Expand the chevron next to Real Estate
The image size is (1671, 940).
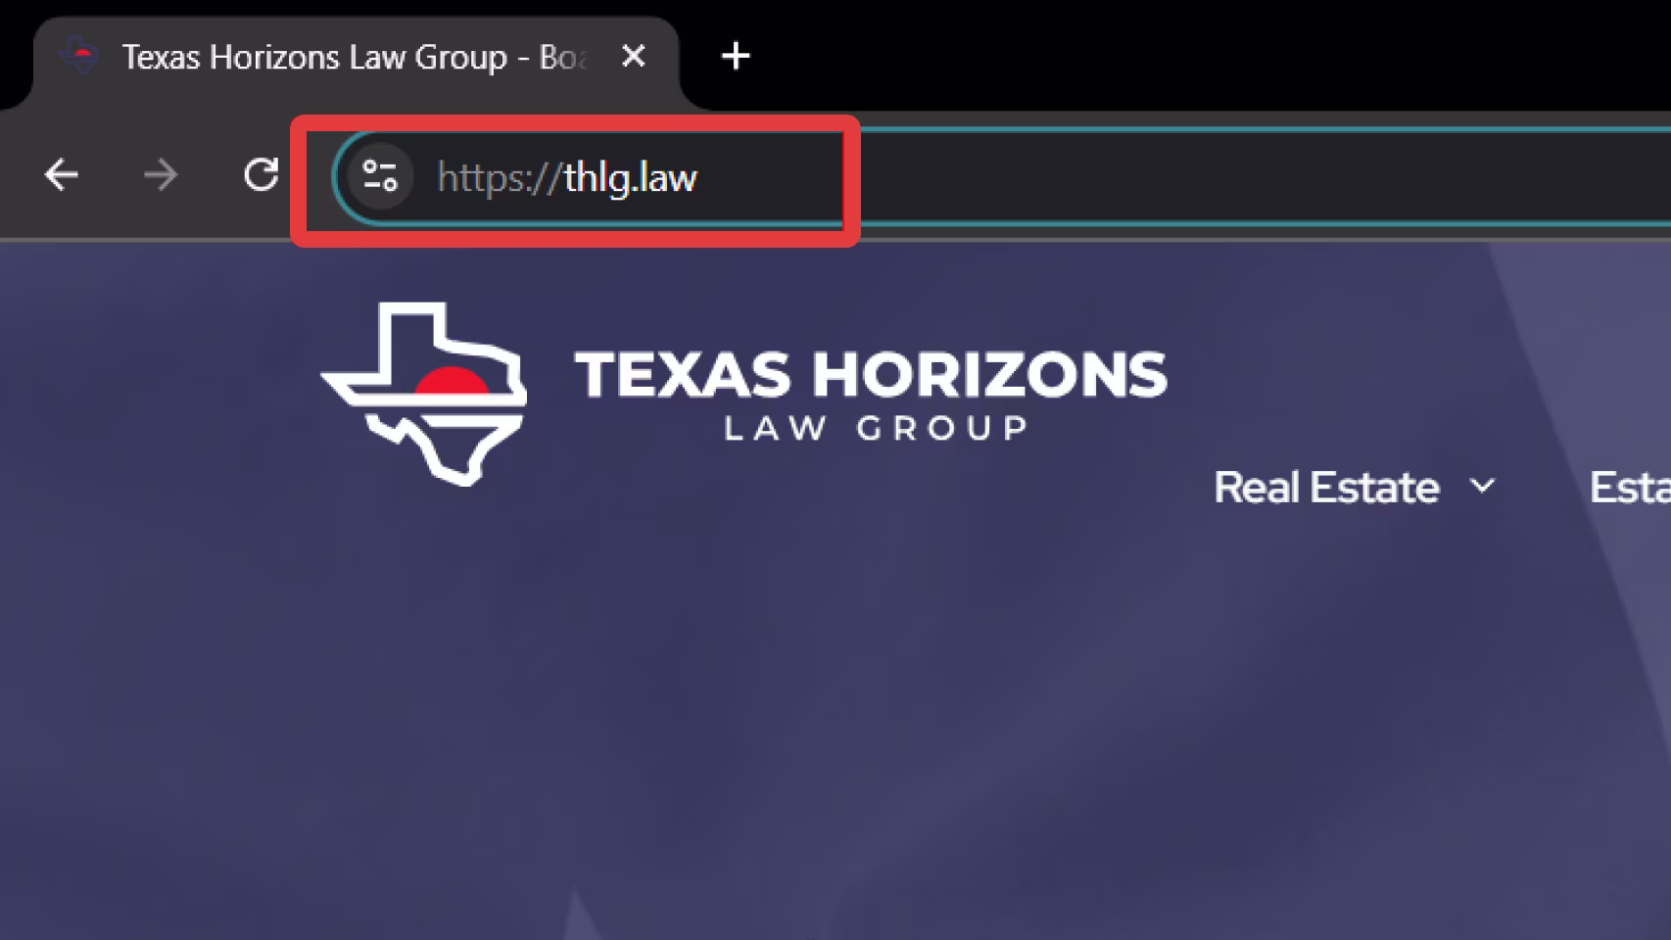click(x=1483, y=486)
